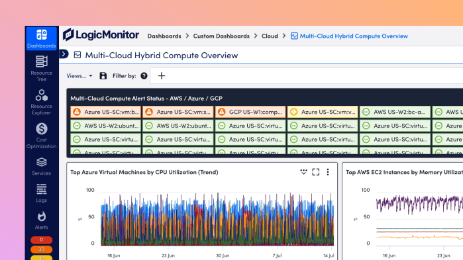This screenshot has width=463, height=260.
Task: Click Multi-Cloud Compute Alert Status title
Action: pos(146,98)
